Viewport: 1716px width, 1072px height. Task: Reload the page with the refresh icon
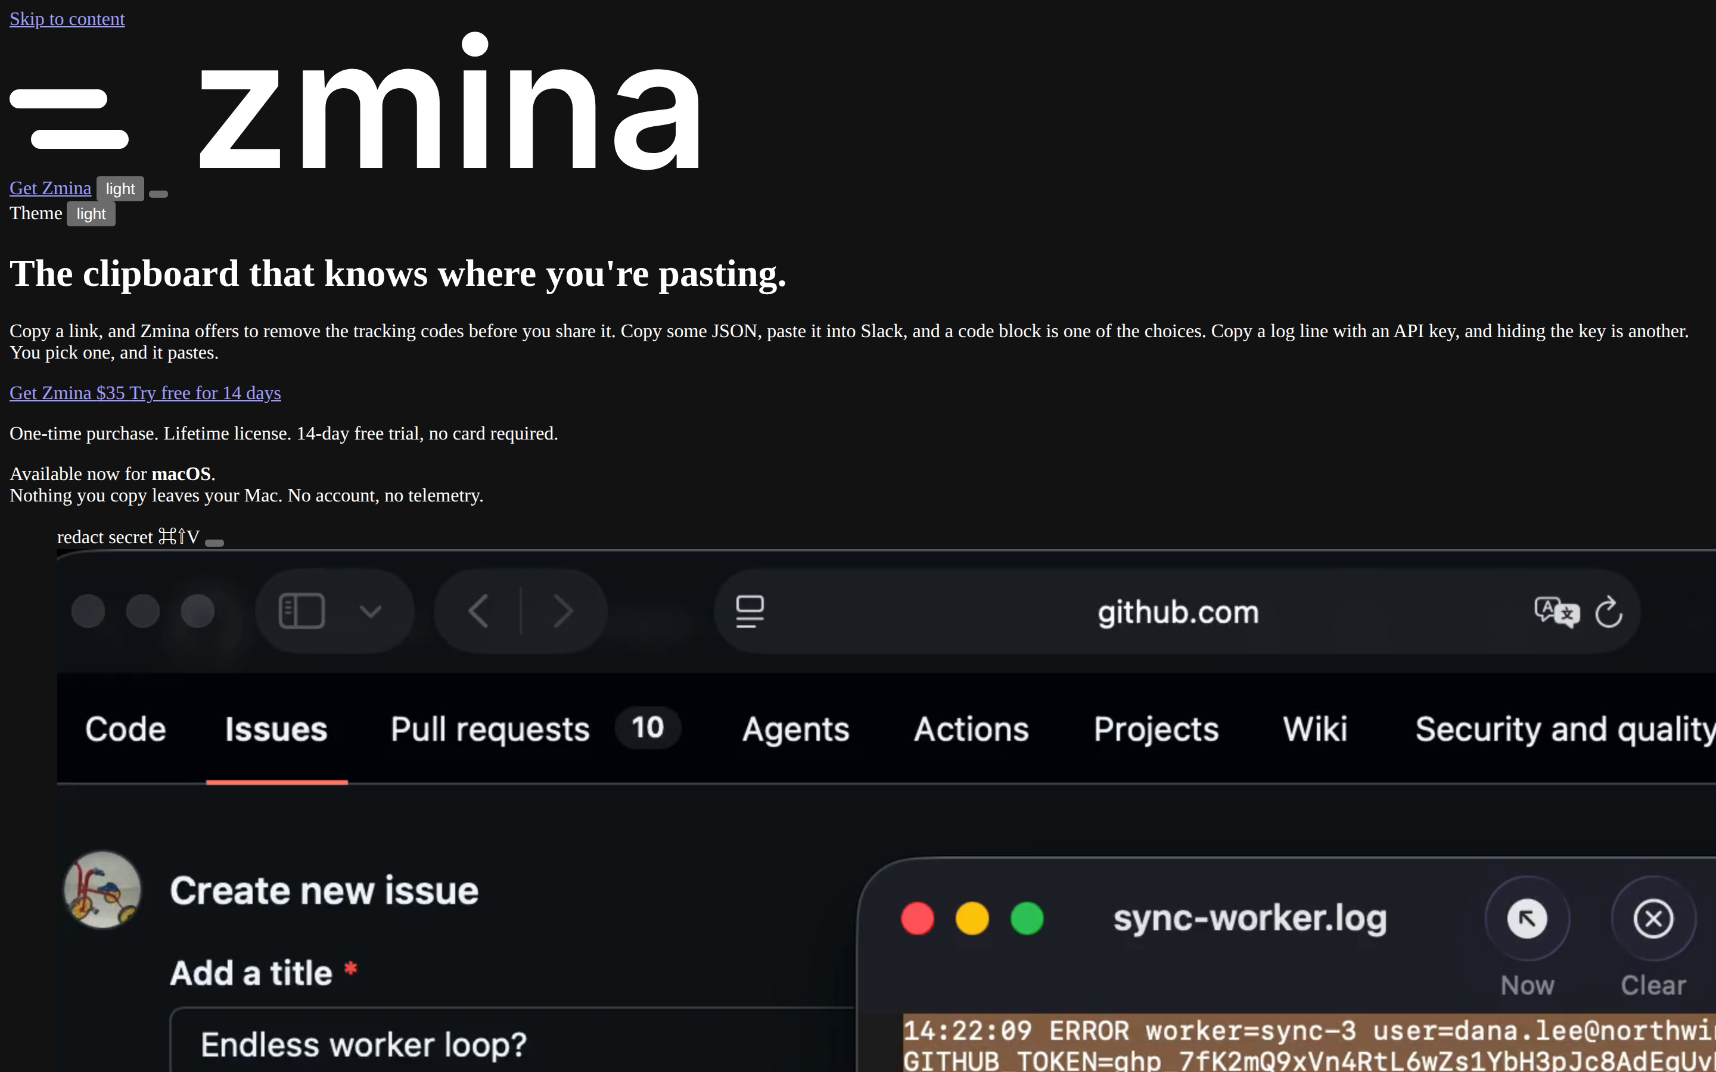[1608, 611]
